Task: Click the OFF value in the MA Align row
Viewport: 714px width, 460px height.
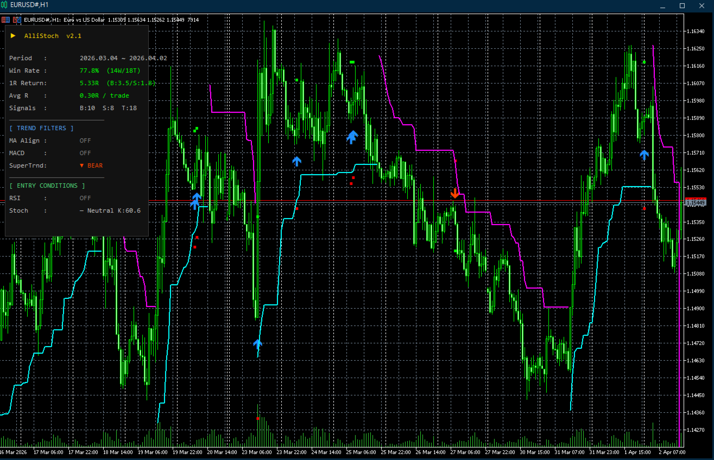Action: 85,140
